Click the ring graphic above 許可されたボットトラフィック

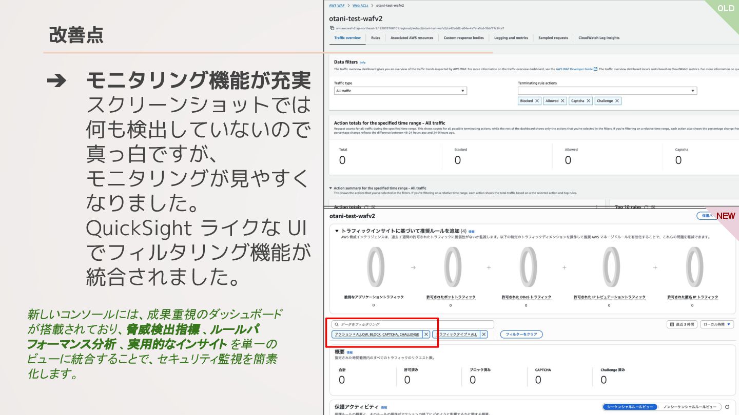coord(452,266)
